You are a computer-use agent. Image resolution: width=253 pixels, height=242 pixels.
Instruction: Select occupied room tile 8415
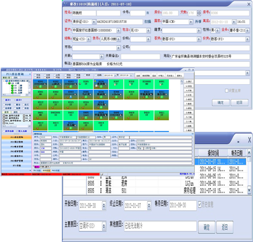pyautogui.click(x=71, y=126)
